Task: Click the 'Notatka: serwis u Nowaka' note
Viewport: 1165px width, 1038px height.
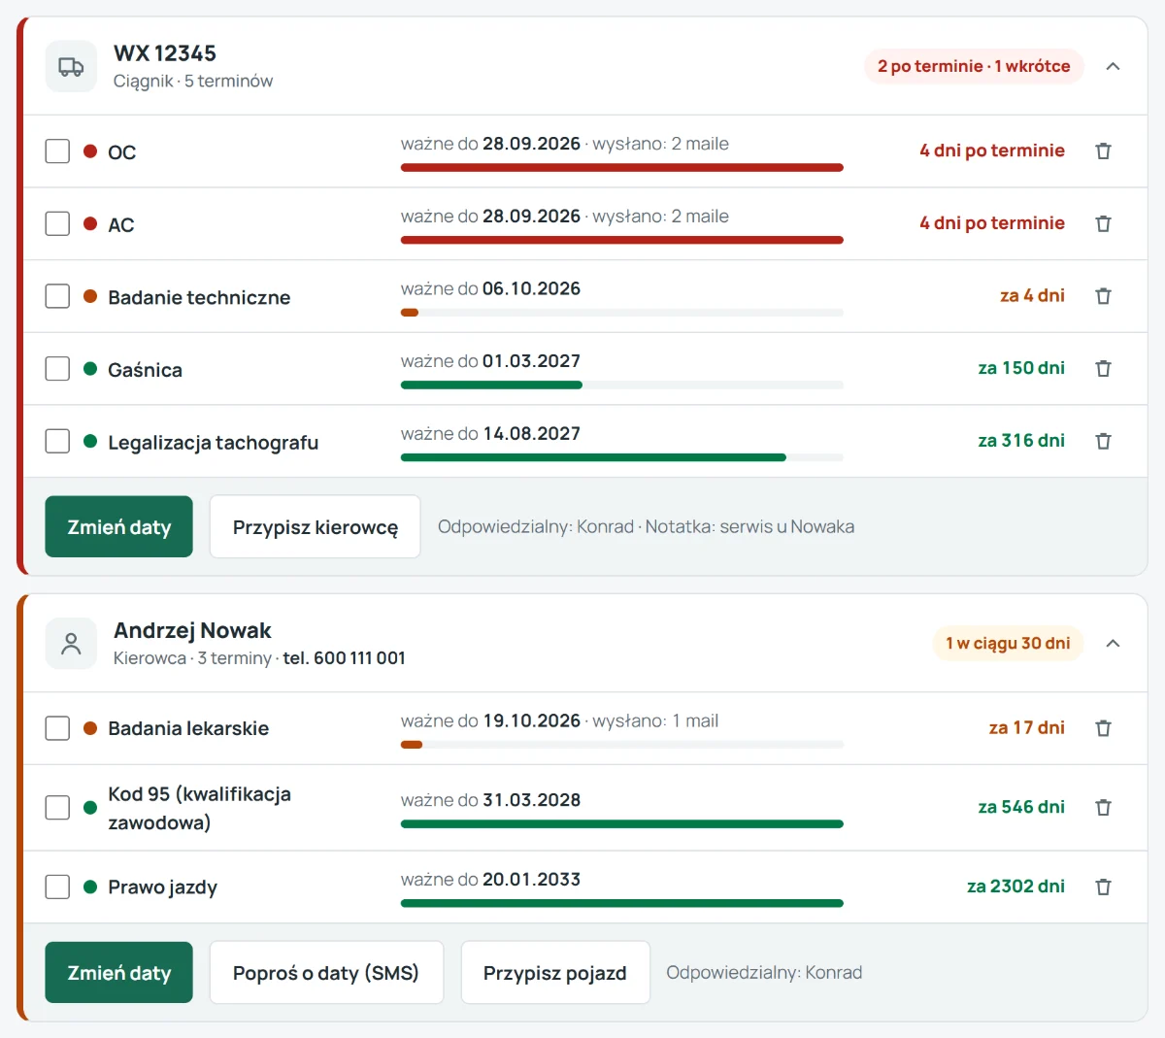Action: tap(749, 527)
